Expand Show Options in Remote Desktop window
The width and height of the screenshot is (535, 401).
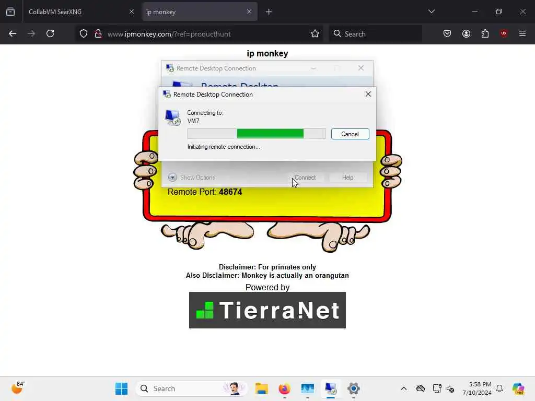[x=191, y=178]
